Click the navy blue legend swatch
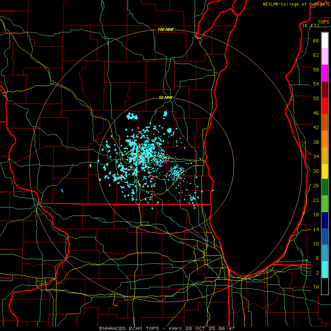Screen dimensions: 331x331 point(325,220)
